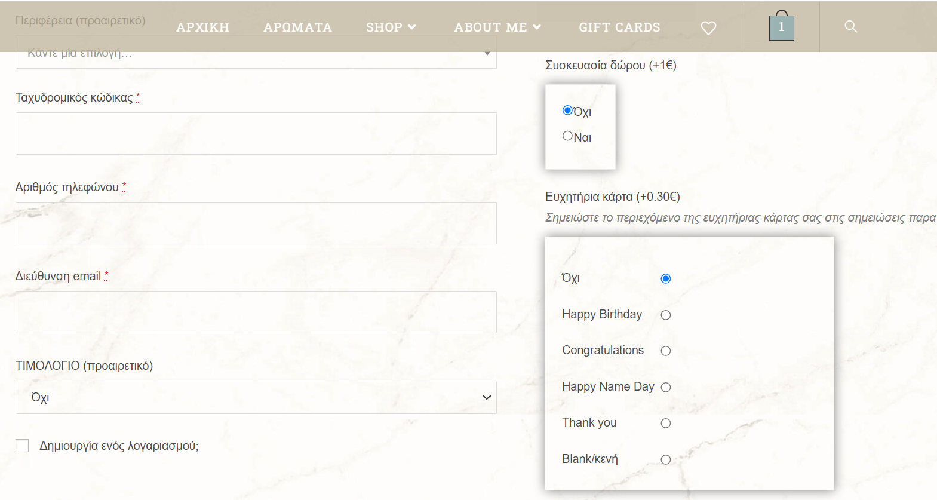Select 'Ναι' for gift wrapping

pos(567,136)
